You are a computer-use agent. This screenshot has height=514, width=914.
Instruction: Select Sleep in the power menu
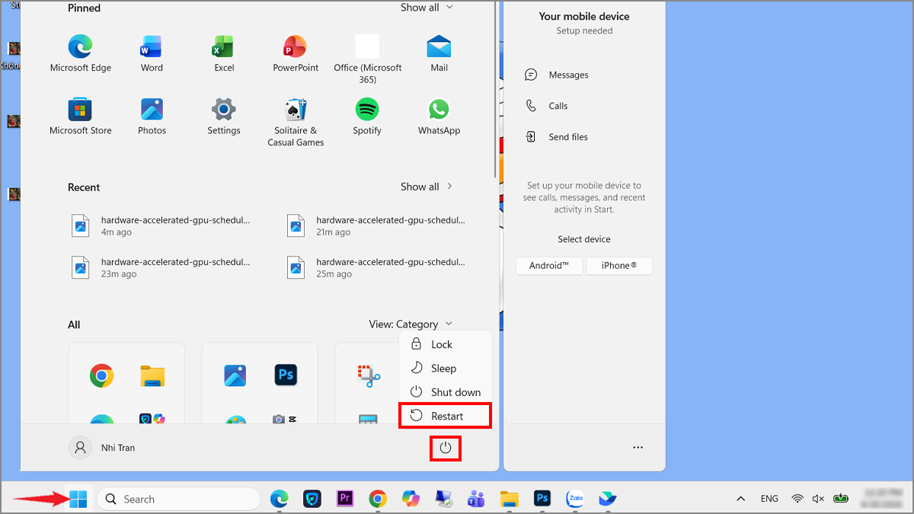[x=446, y=368]
